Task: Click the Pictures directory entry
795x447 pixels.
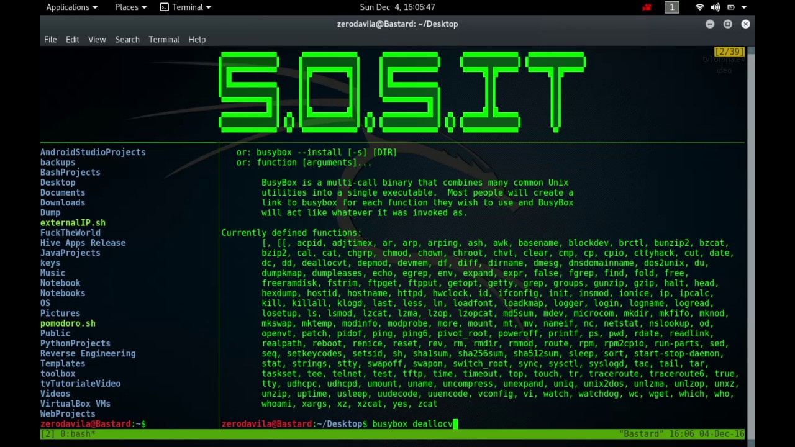Action: (x=60, y=314)
